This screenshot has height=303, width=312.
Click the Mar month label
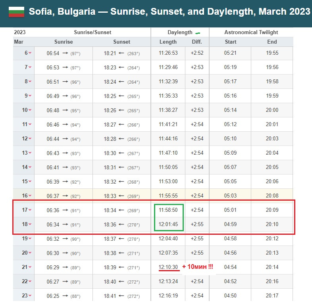[19, 42]
